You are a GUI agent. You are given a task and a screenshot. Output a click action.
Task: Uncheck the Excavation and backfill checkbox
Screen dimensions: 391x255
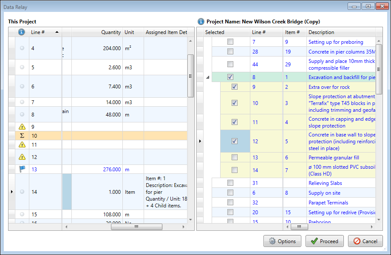point(230,77)
